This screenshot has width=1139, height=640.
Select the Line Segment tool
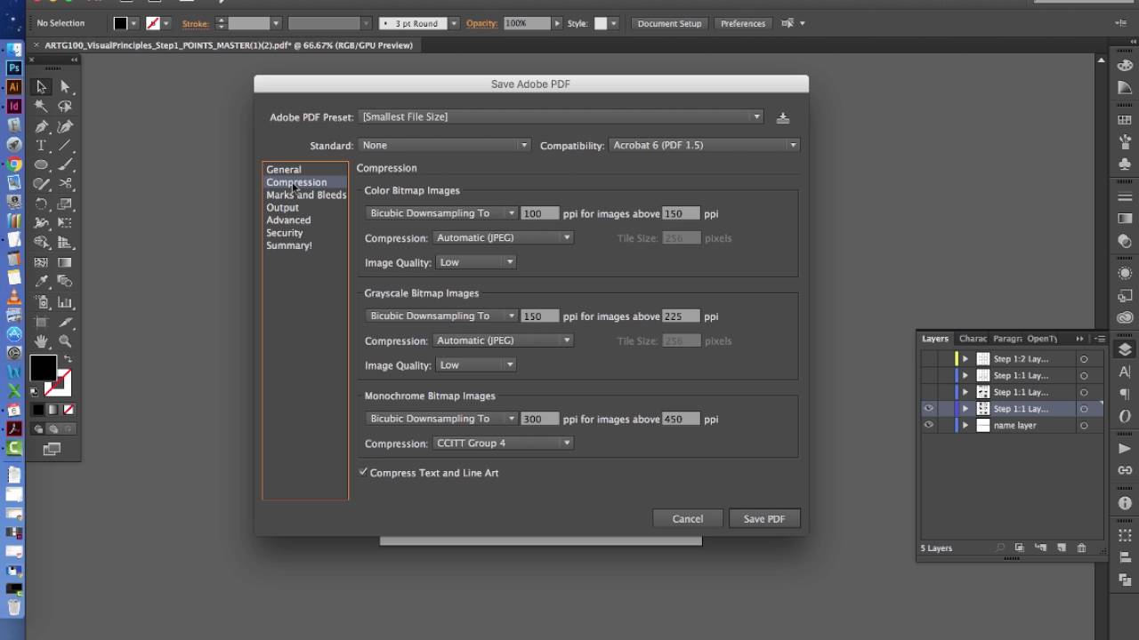pos(65,145)
